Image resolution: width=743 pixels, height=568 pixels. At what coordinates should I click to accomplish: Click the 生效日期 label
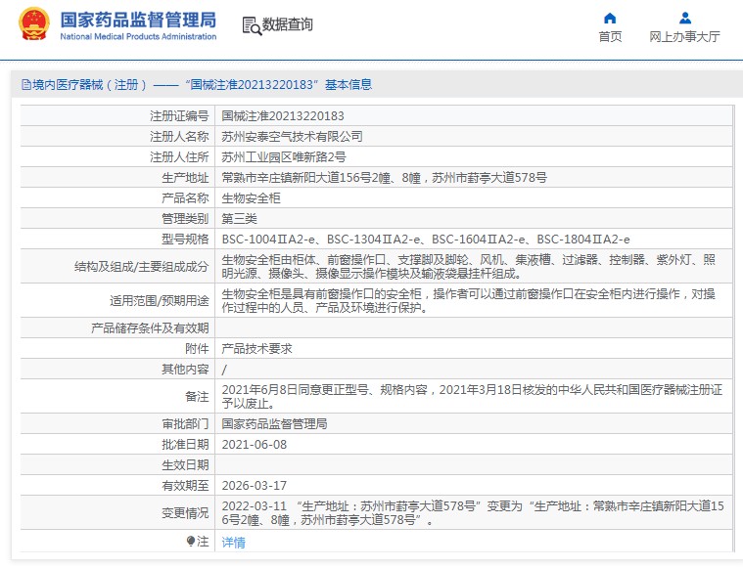[185, 464]
